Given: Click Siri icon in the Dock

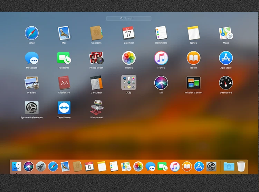Looking at the screenshot, I should pyautogui.click(x=29, y=166).
